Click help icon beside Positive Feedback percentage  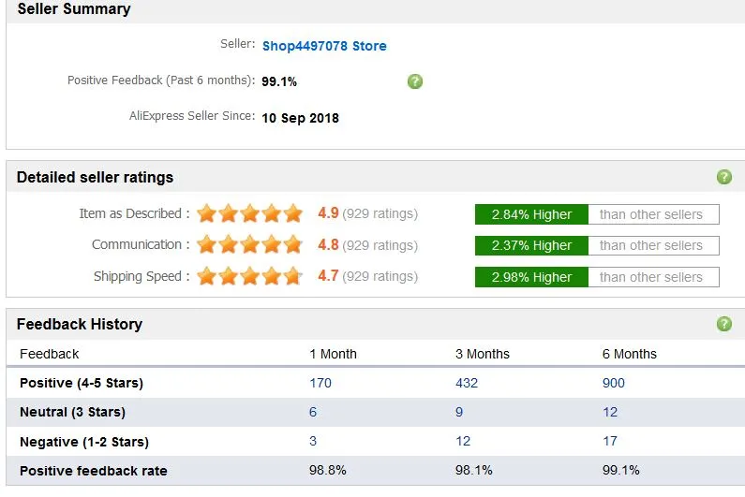(415, 81)
